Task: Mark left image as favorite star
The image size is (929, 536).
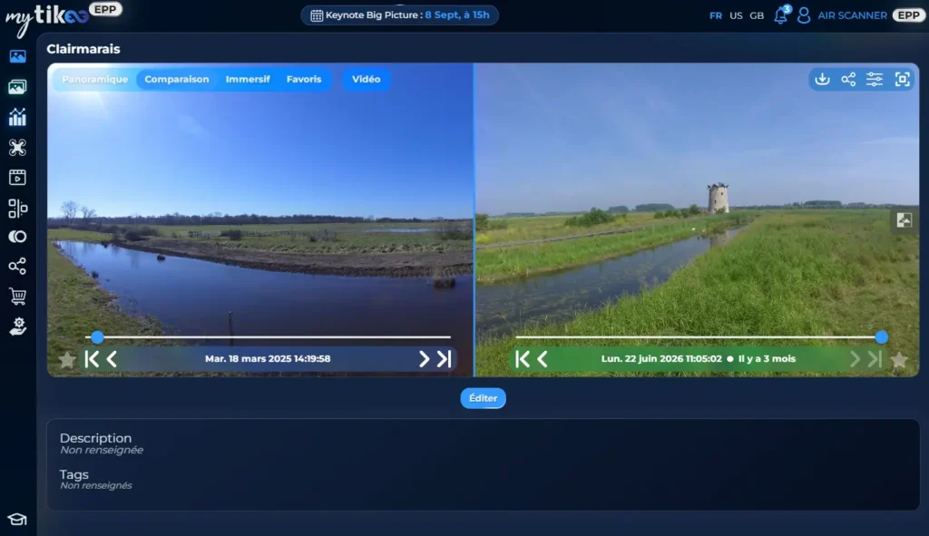Action: point(67,359)
